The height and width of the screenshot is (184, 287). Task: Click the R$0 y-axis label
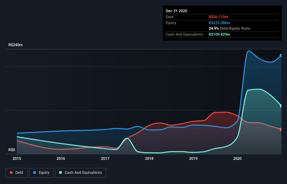coord(12,150)
